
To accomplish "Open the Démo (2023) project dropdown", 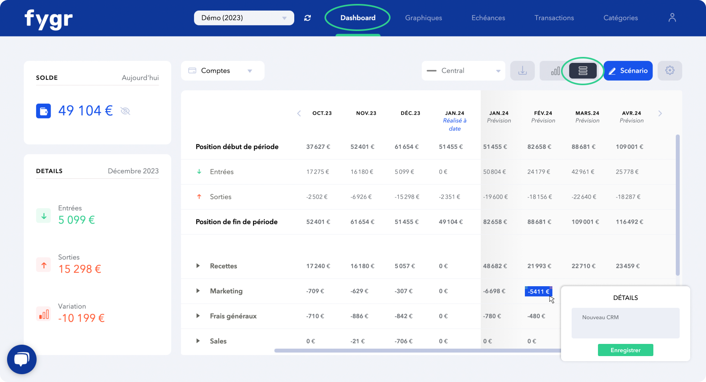I will [x=244, y=18].
